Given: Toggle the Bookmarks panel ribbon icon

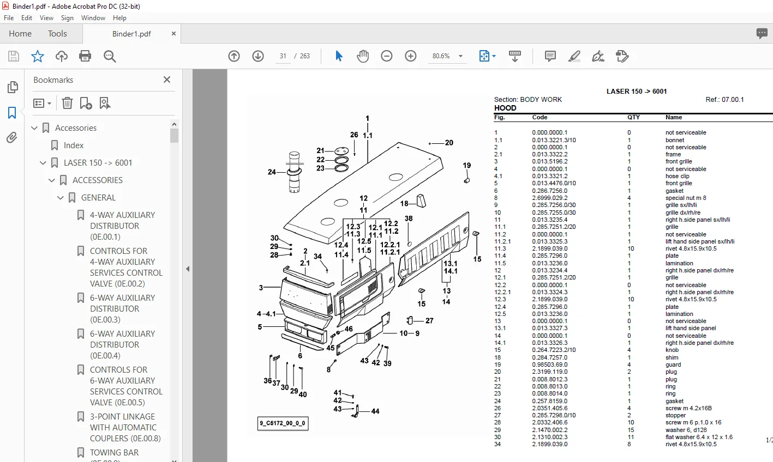Looking at the screenshot, I should (12, 113).
